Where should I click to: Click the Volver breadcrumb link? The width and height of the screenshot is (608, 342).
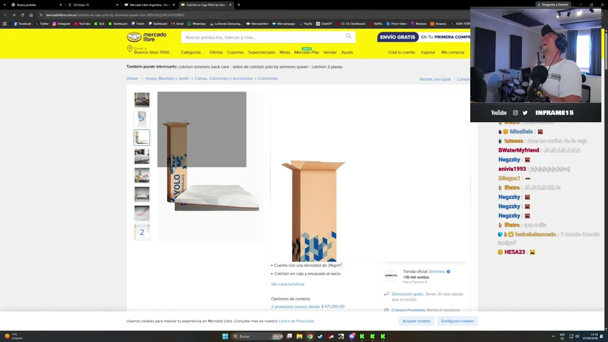click(x=132, y=78)
